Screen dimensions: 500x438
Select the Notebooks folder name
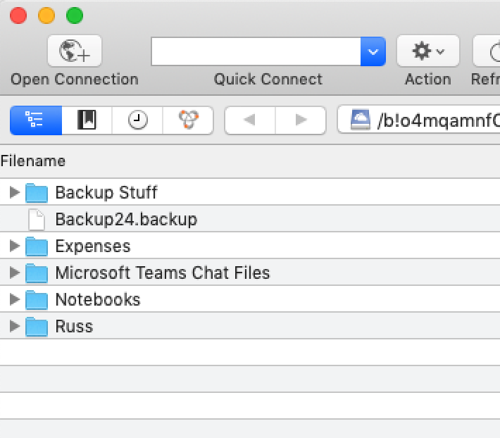pyautogui.click(x=98, y=300)
